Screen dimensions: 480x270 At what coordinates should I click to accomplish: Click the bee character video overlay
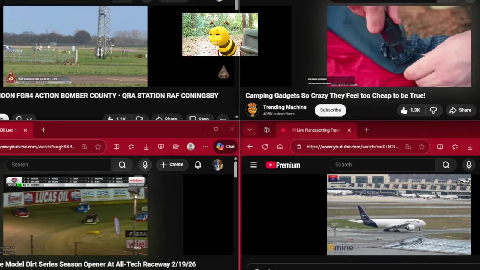[220, 35]
